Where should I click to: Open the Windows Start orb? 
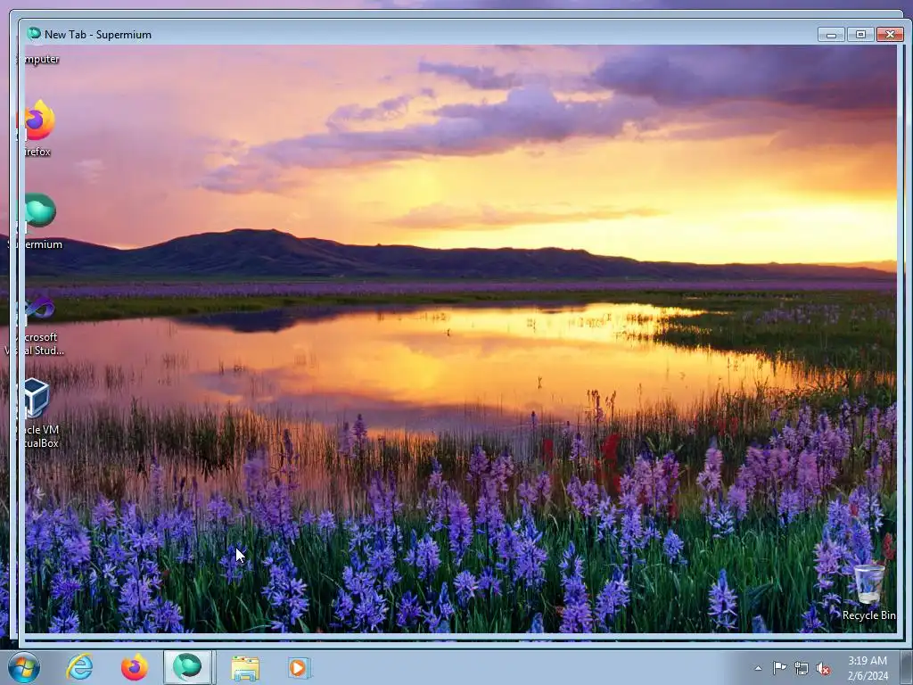24,667
